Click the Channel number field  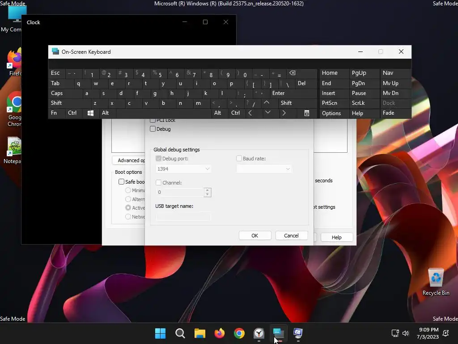pos(180,192)
